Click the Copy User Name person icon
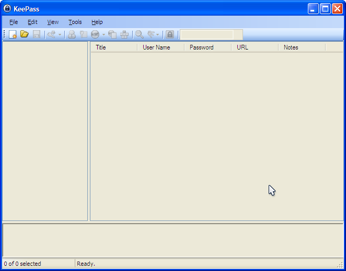 click(72, 34)
